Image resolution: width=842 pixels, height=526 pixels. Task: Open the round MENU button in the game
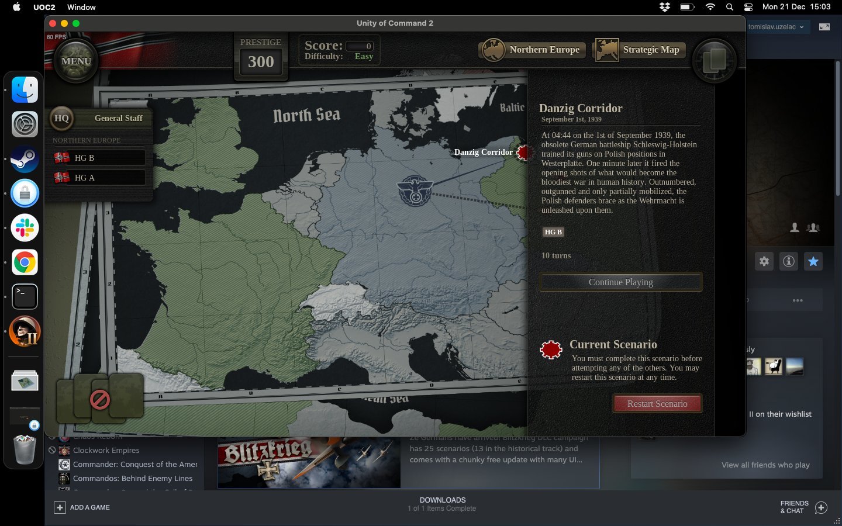pyautogui.click(x=76, y=61)
